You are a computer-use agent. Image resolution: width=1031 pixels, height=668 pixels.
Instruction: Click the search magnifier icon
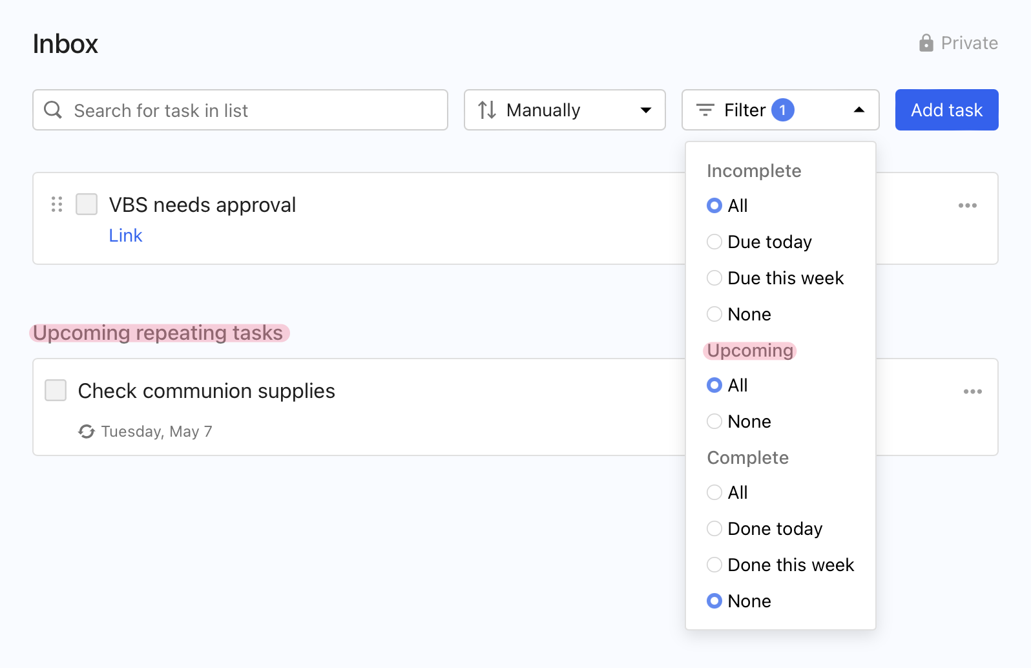(x=53, y=110)
